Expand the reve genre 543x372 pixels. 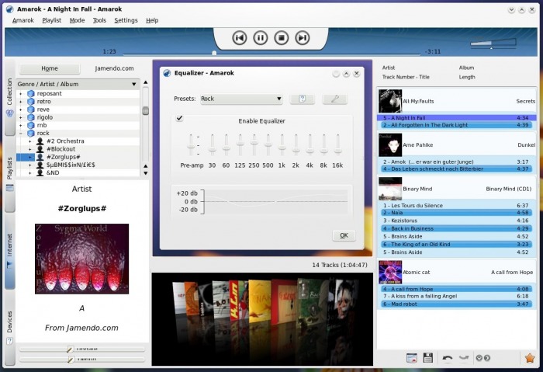pyautogui.click(x=21, y=110)
